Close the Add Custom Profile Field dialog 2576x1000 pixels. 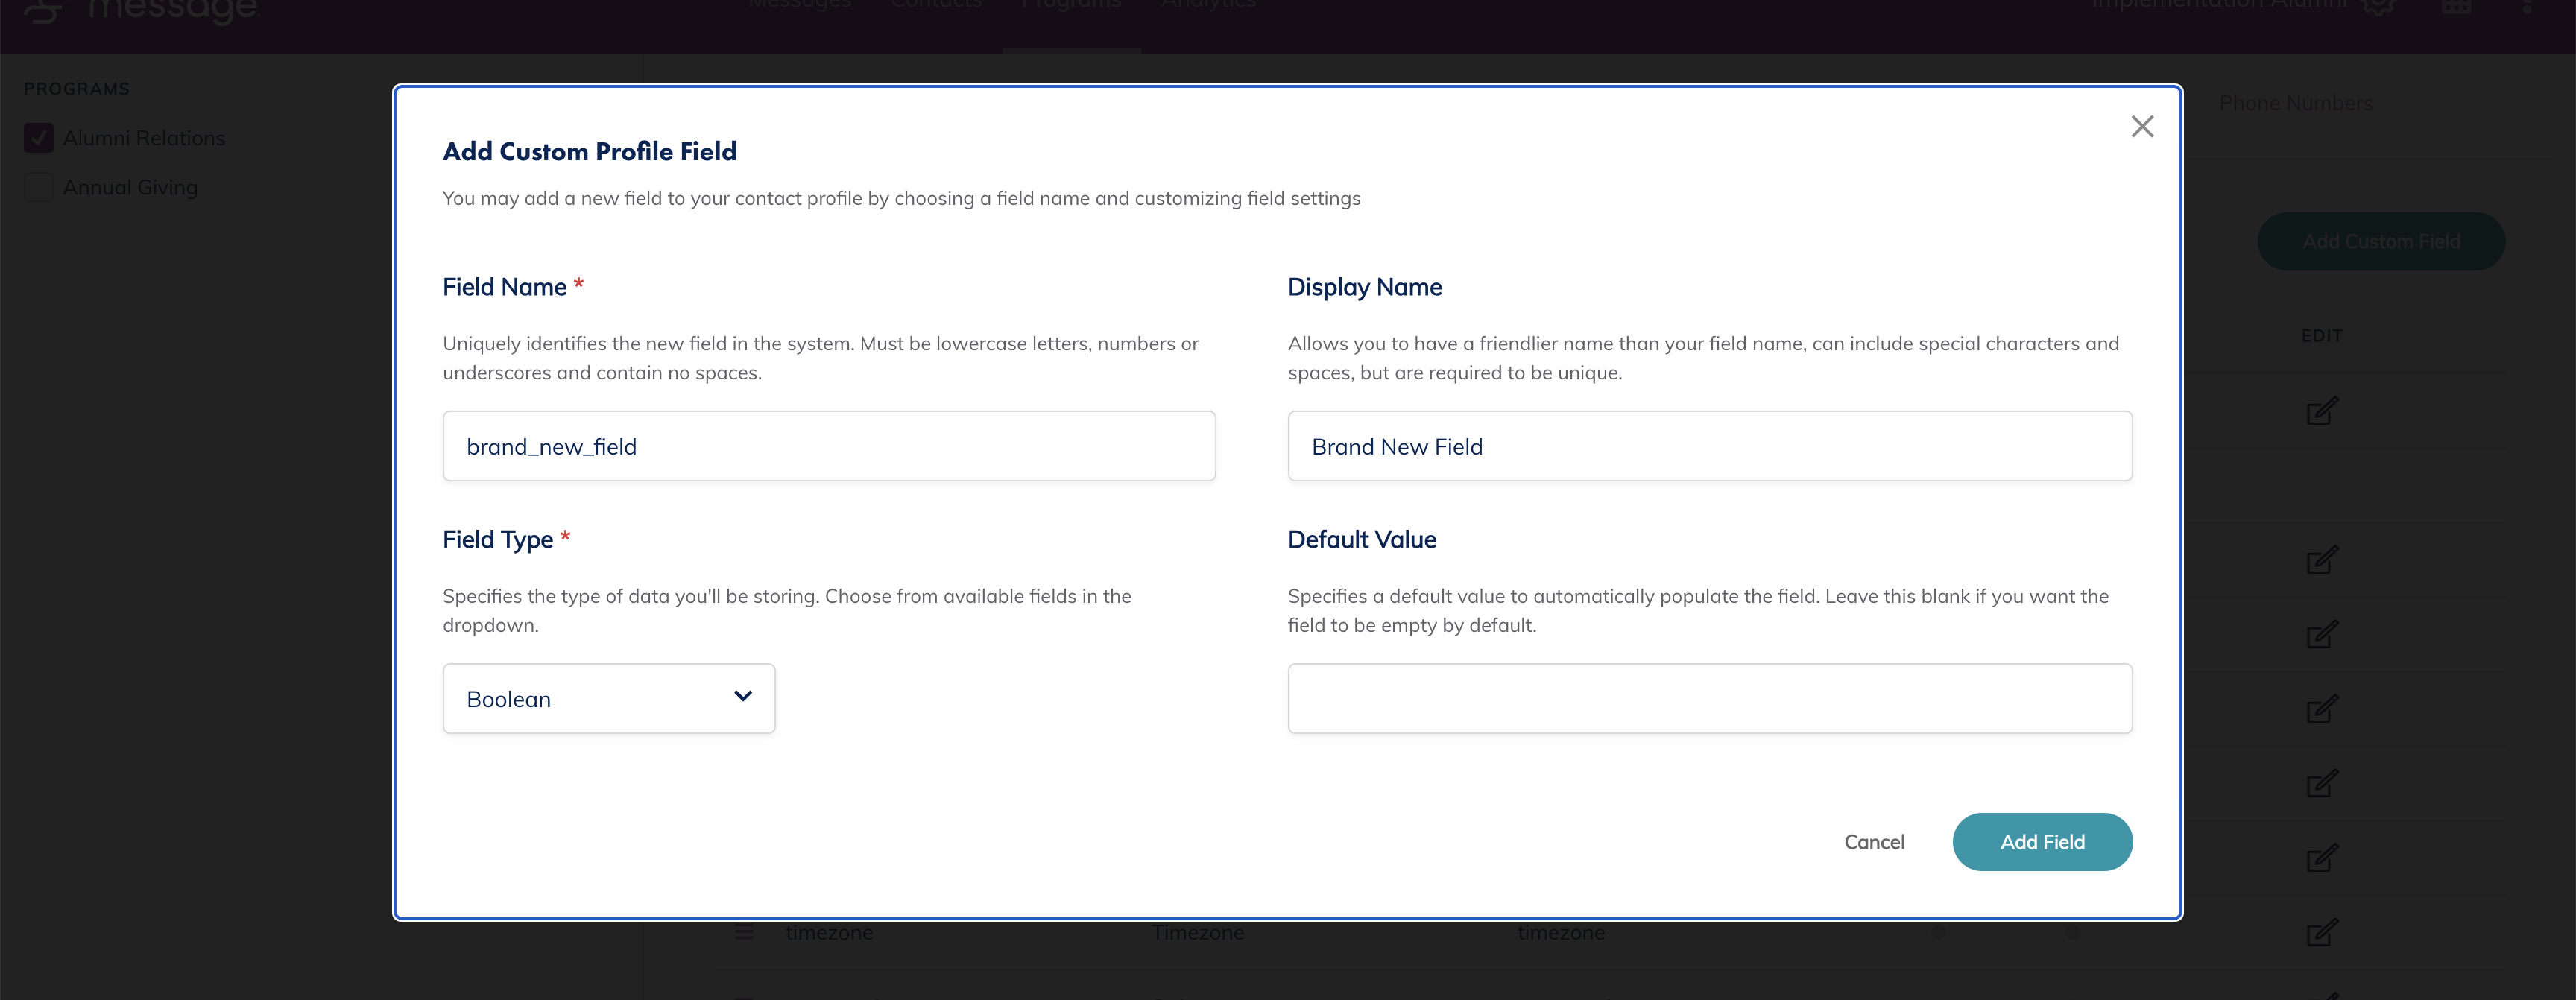click(2141, 127)
